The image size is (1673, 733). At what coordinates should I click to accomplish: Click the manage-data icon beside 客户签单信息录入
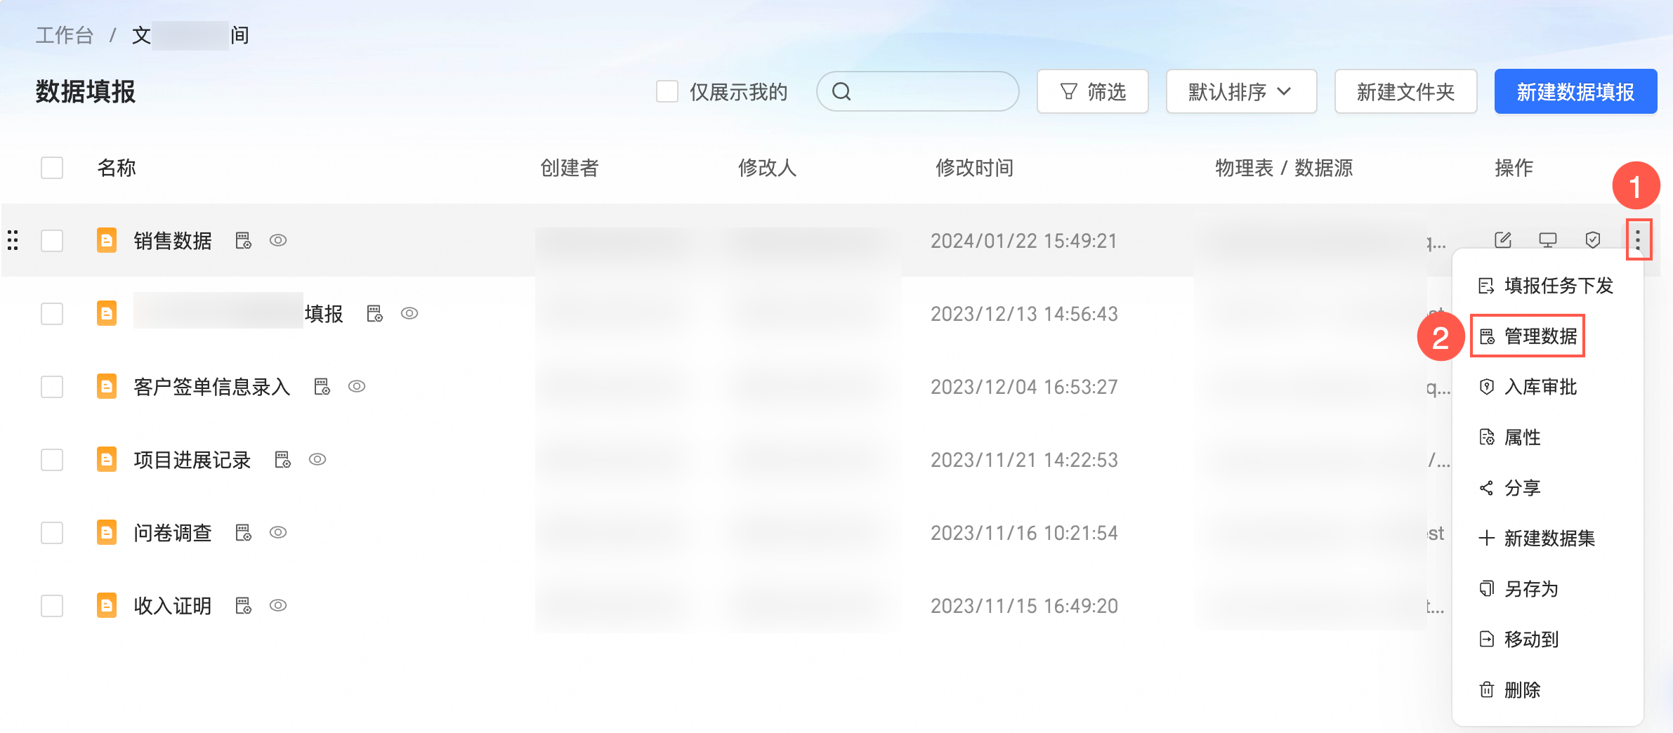coord(322,387)
